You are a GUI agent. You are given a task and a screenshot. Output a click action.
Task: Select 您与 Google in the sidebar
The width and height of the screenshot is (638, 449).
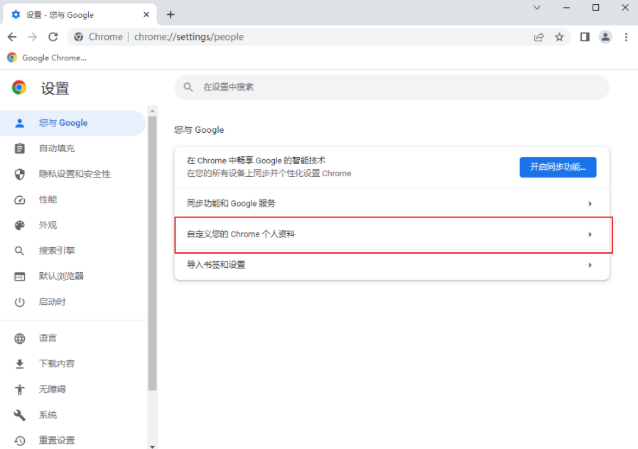coord(72,123)
